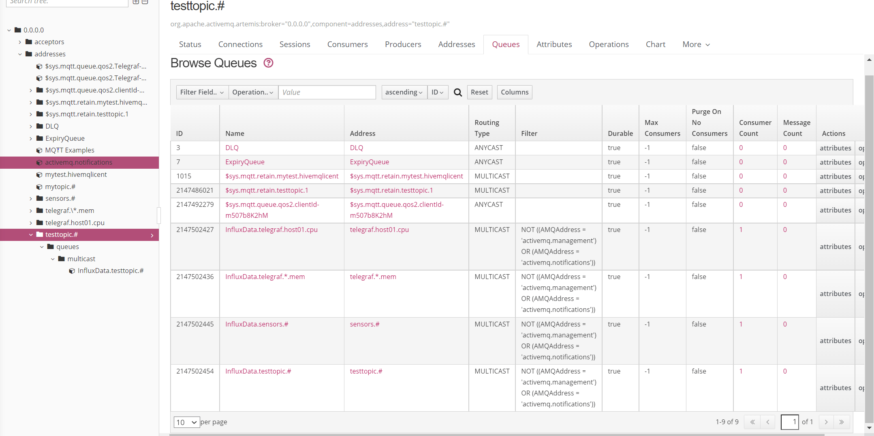
Task: Click the queue icon beside activemq.notifications
Action: click(39, 162)
